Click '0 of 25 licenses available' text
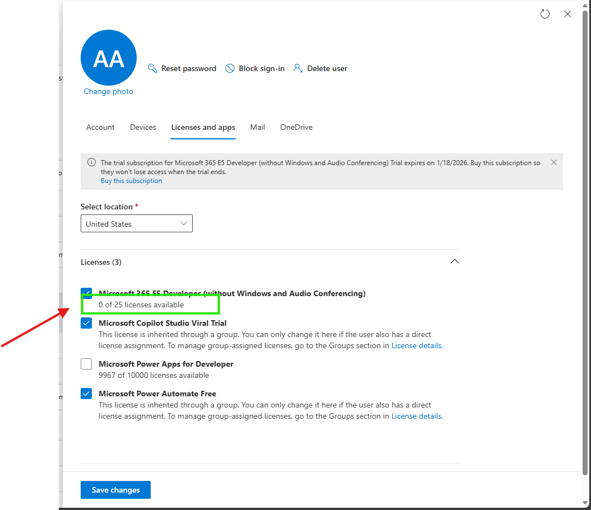The image size is (591, 510). pyautogui.click(x=141, y=305)
